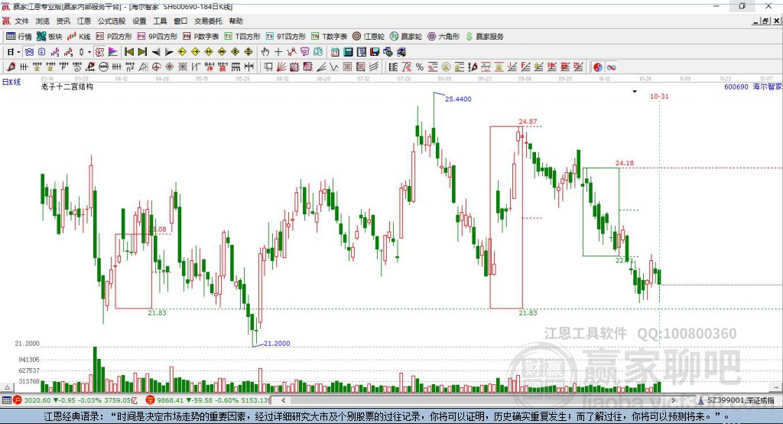Click the 21.2000 low price label
Image resolution: width=783 pixels, height=424 pixels.
277,344
